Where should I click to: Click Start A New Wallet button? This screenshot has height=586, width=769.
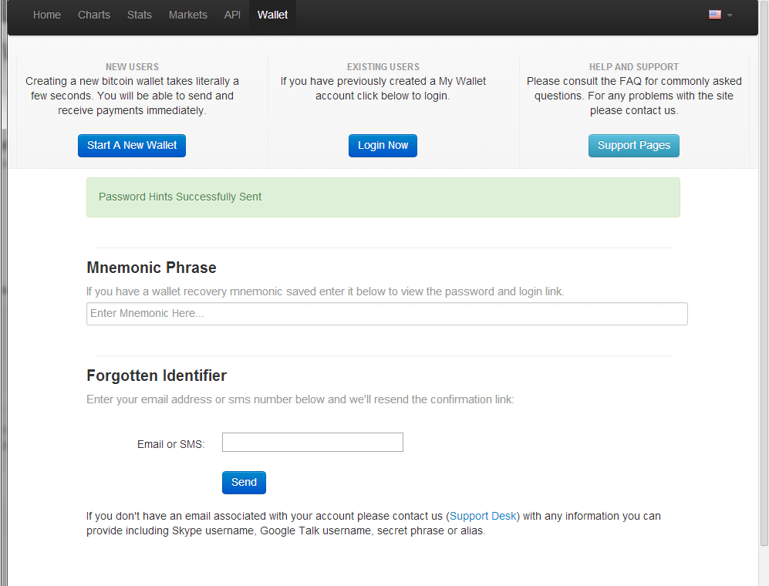point(132,146)
